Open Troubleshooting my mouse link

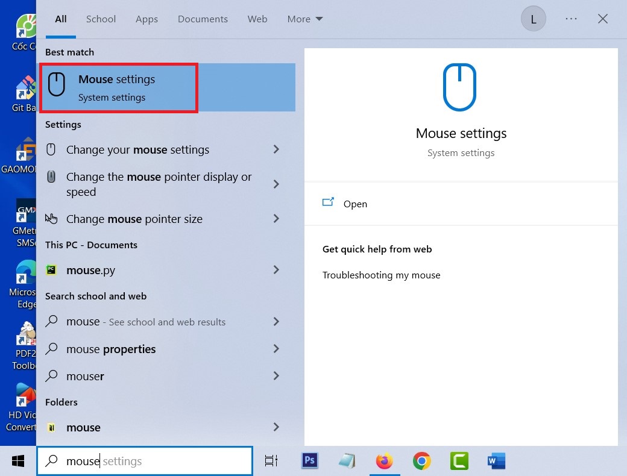click(x=381, y=275)
